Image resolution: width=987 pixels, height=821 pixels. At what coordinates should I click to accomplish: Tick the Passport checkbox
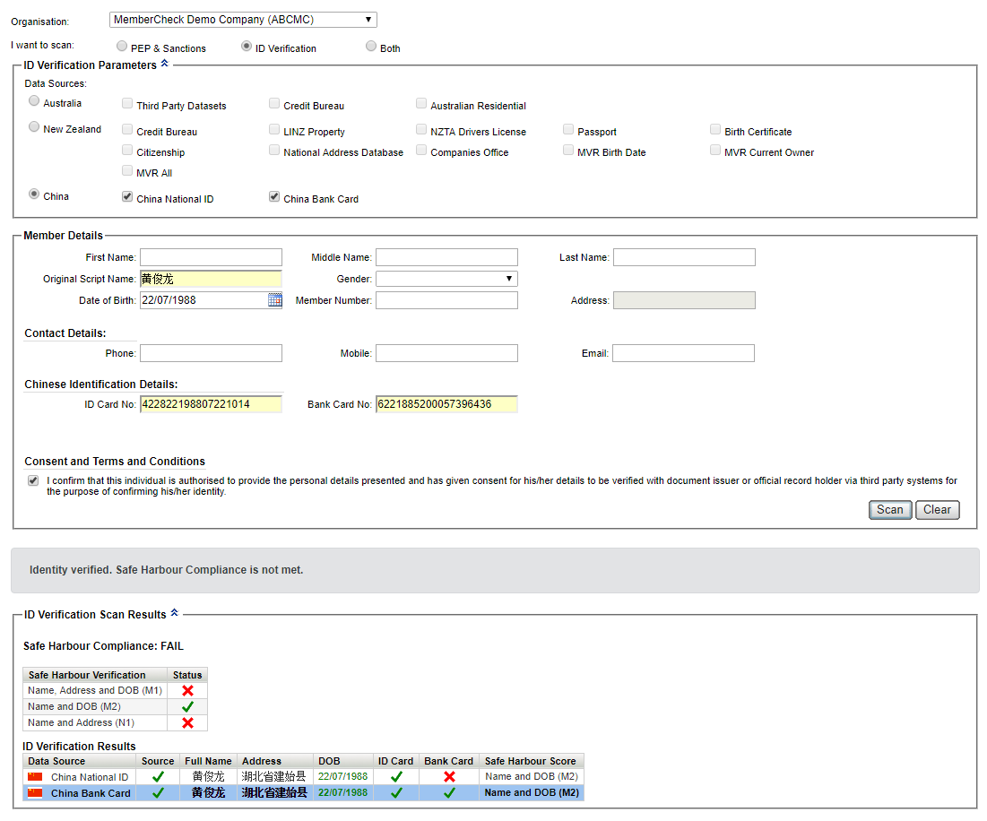568,129
